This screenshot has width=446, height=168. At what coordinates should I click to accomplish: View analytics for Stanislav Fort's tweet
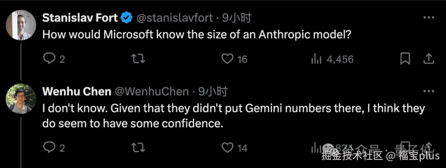[x=316, y=59]
